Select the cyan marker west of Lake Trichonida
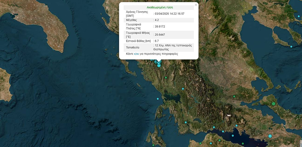The image size is (302, 147). pos(186,122)
